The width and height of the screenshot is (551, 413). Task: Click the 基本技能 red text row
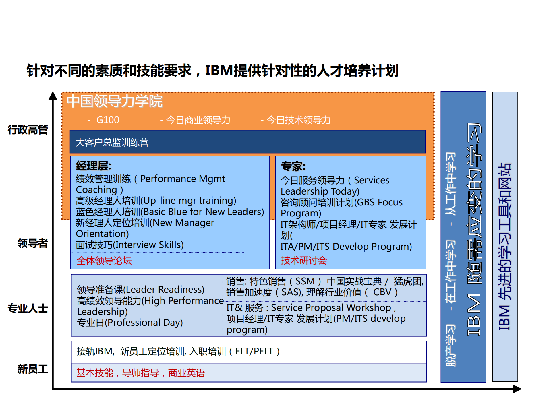[x=141, y=373]
